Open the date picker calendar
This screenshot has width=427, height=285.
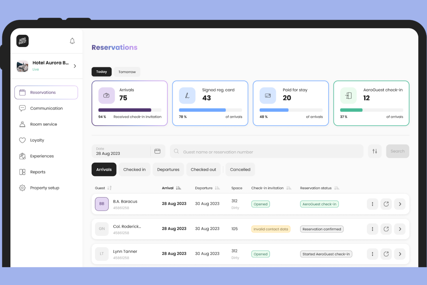pyautogui.click(x=157, y=151)
